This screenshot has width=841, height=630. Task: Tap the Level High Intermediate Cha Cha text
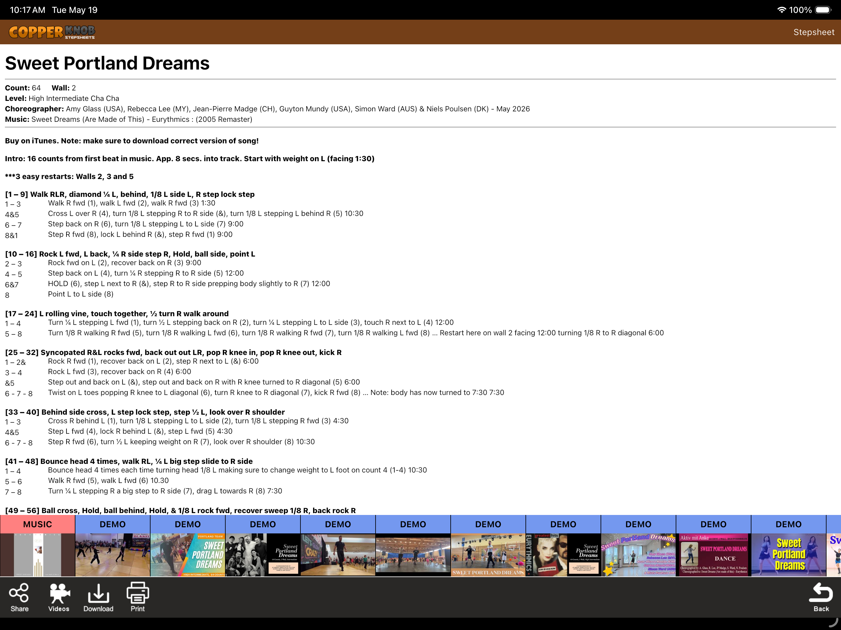[62, 98]
